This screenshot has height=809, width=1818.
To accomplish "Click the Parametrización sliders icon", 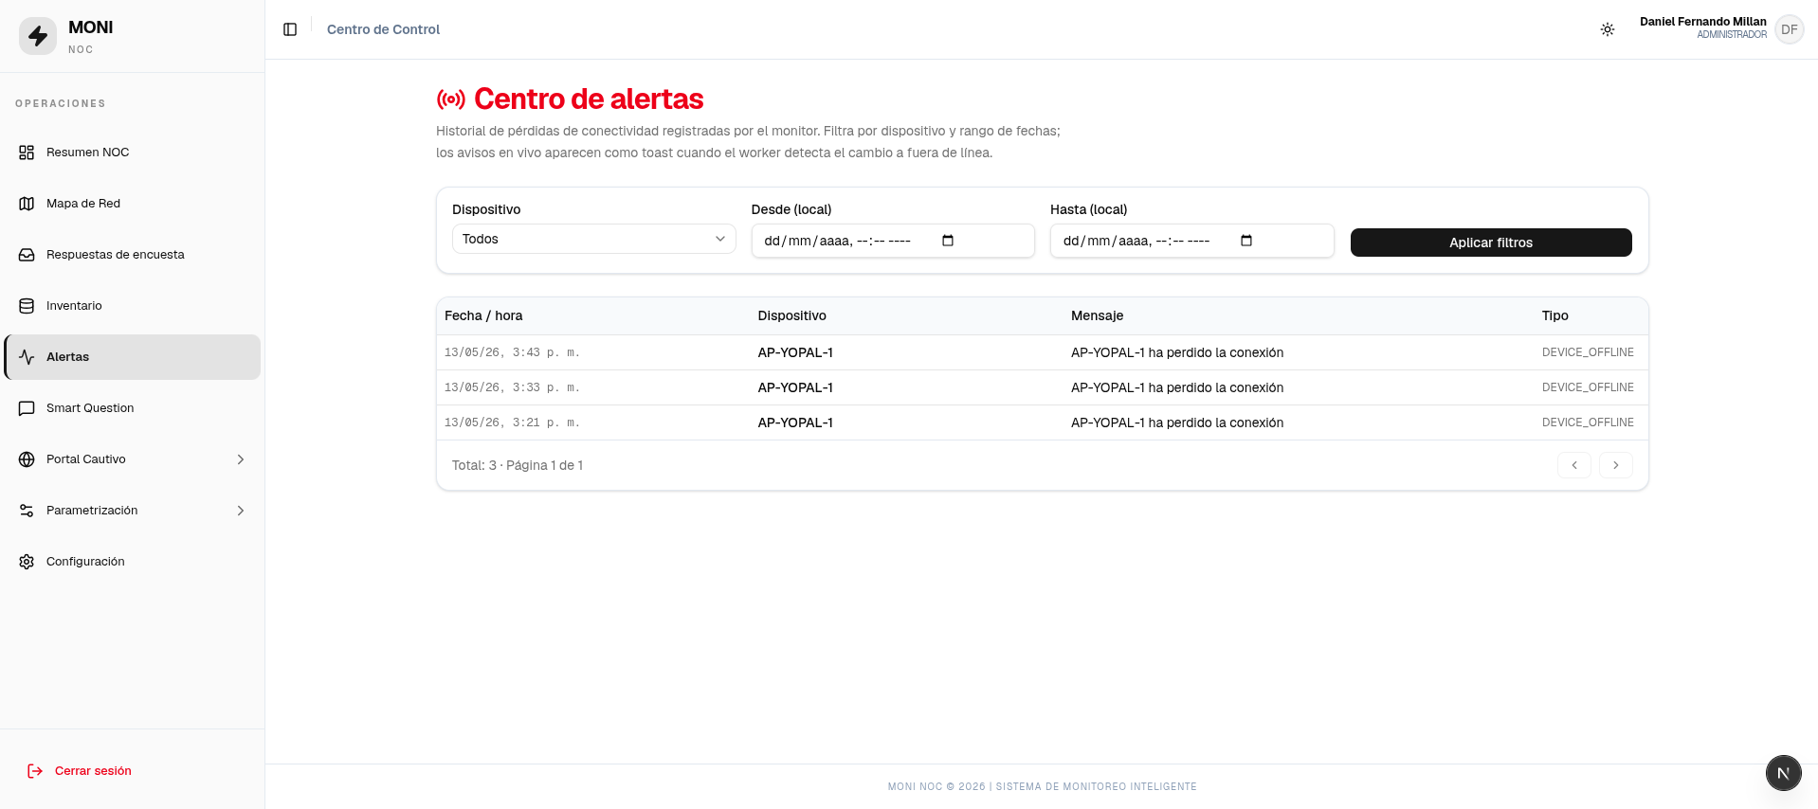I will click(27, 511).
